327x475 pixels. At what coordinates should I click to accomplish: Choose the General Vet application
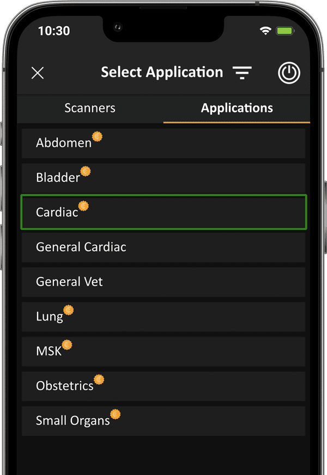point(163,282)
